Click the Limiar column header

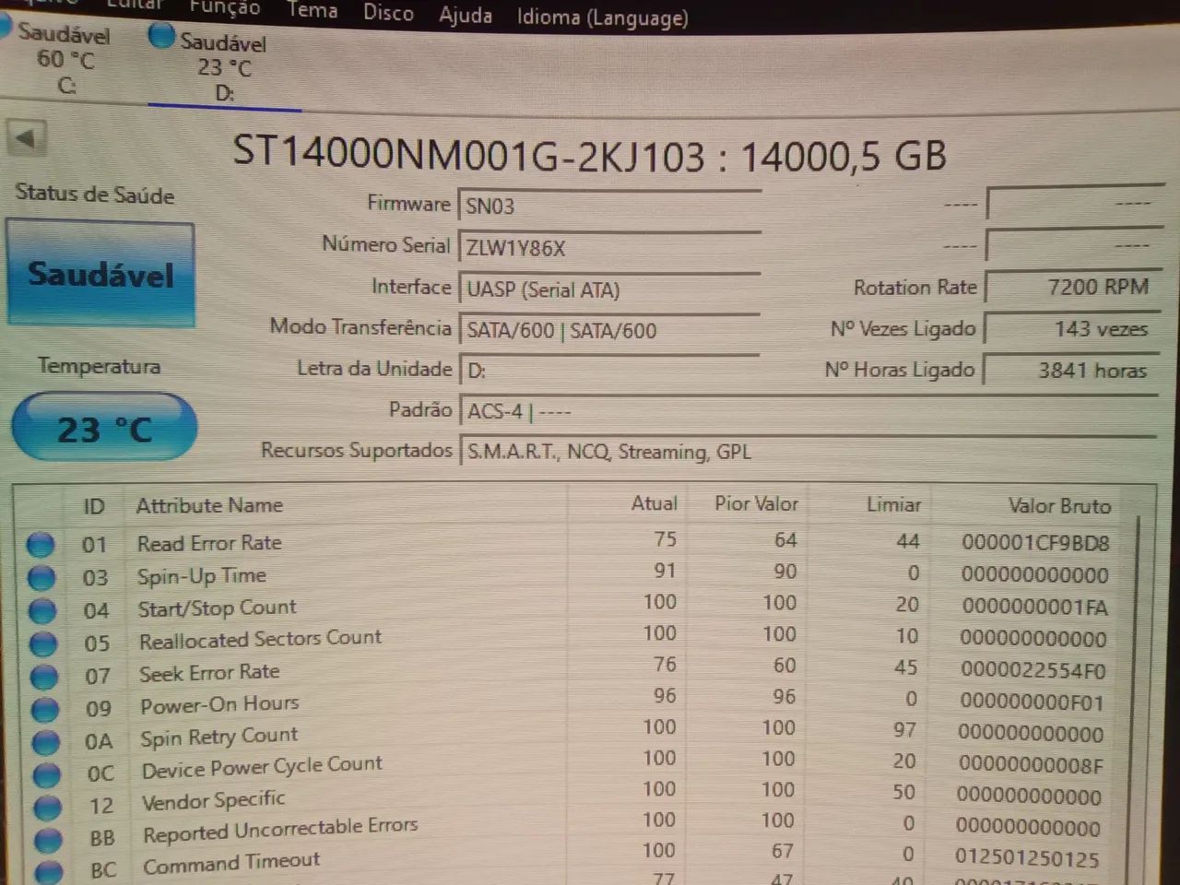(x=893, y=504)
